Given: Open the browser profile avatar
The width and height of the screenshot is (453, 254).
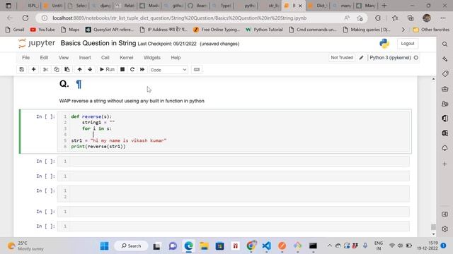Looking at the screenshot, I should 427,18.
